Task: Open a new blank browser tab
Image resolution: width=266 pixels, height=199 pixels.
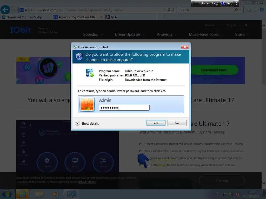Action: pos(159,17)
